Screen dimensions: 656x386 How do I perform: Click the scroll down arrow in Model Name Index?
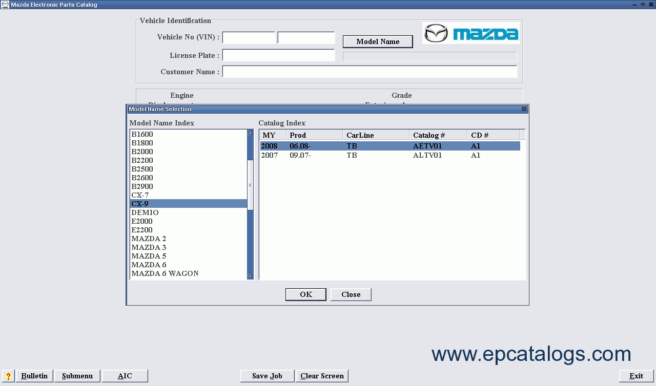(x=250, y=276)
